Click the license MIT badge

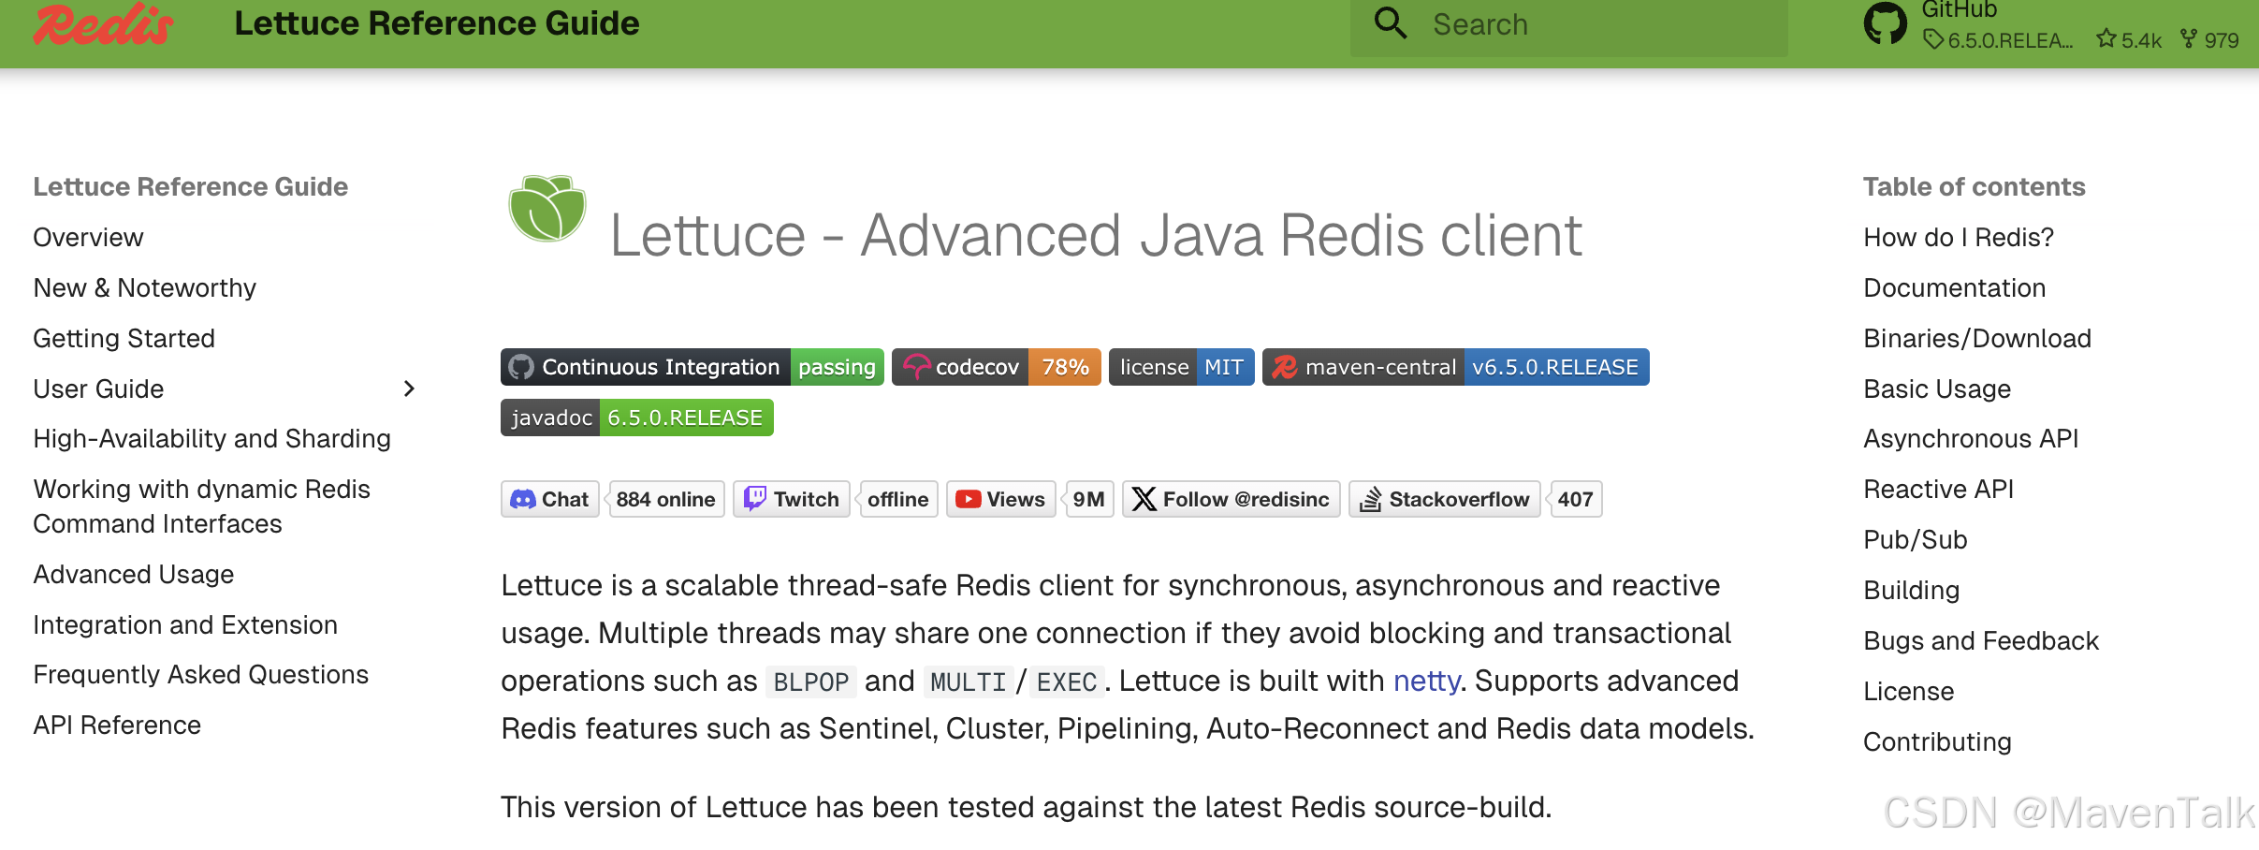click(x=1182, y=367)
